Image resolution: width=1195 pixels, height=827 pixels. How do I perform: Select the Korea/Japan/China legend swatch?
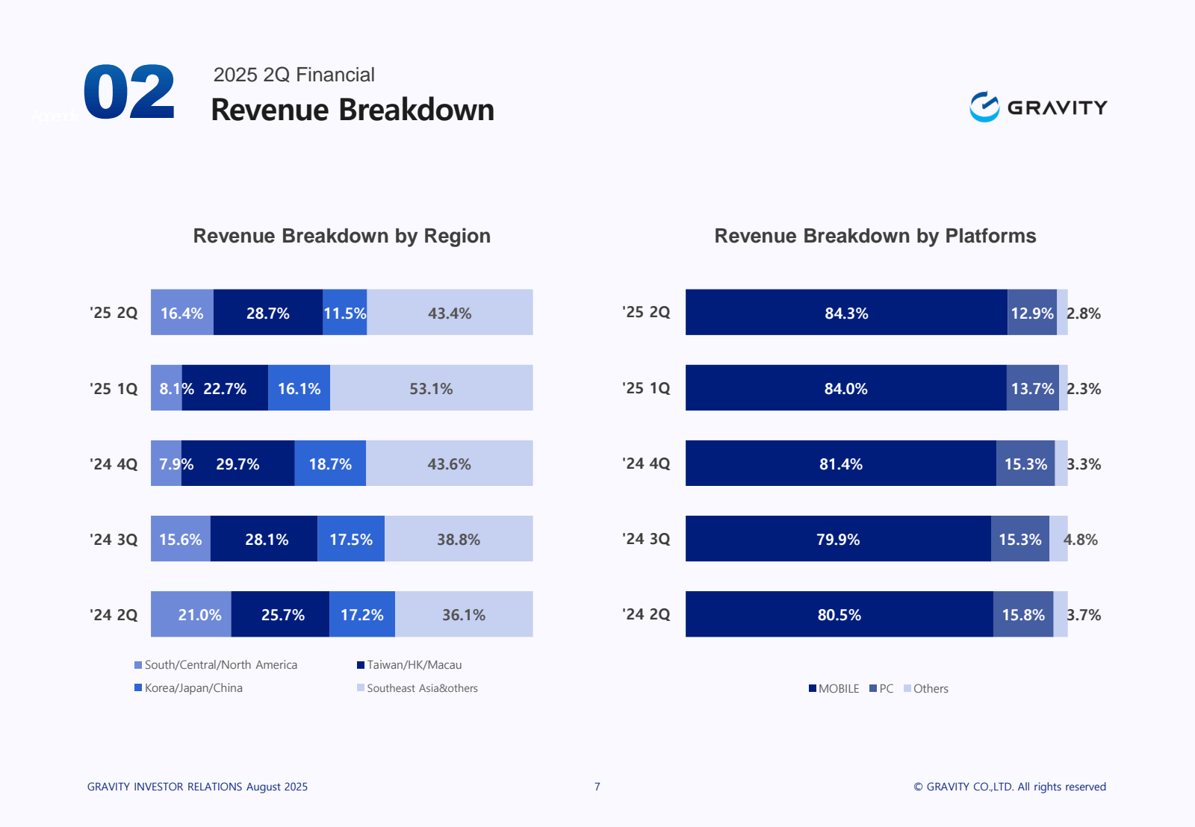pos(138,687)
